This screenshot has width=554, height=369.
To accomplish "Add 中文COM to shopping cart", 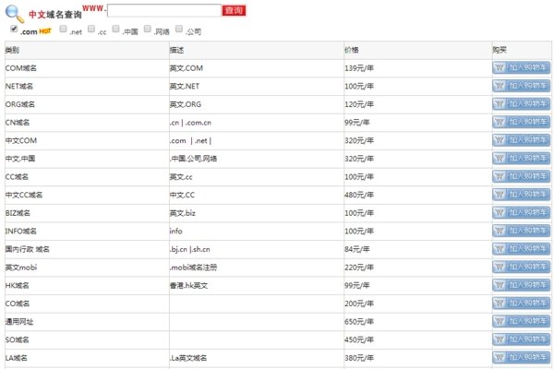I will 521,140.
